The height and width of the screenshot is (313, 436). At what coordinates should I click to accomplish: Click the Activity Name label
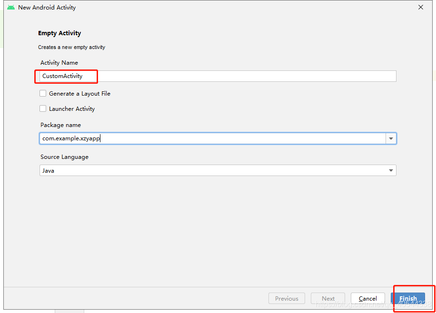point(59,62)
